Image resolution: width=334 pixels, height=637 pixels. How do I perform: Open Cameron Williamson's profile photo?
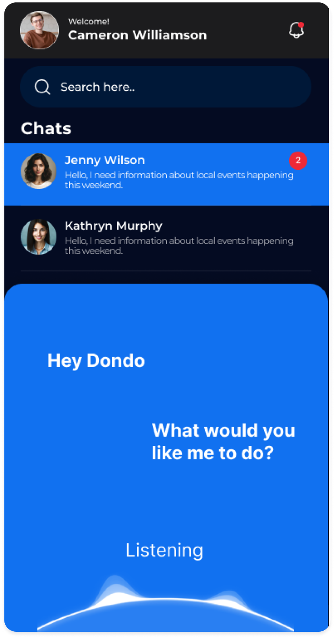coord(39,30)
